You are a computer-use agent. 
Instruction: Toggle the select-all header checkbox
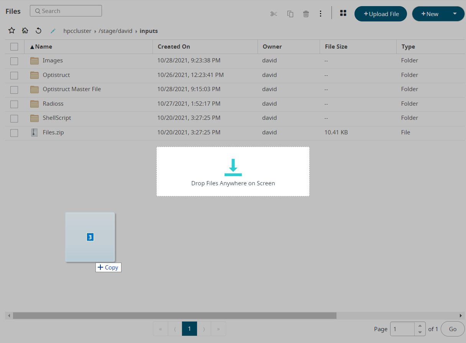[x=14, y=47]
